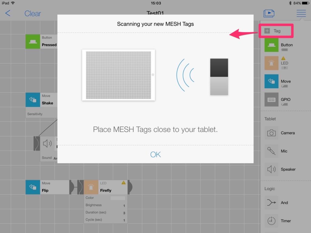Toggle the hamburger menu icon

coord(301,13)
